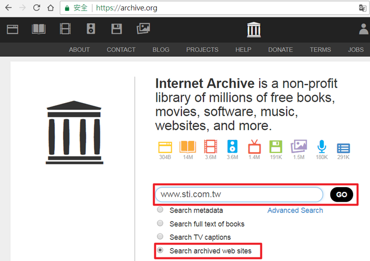Viewport: 370px width, 261px height.
Task: Select Search TV captions radio button
Action: [x=160, y=236]
